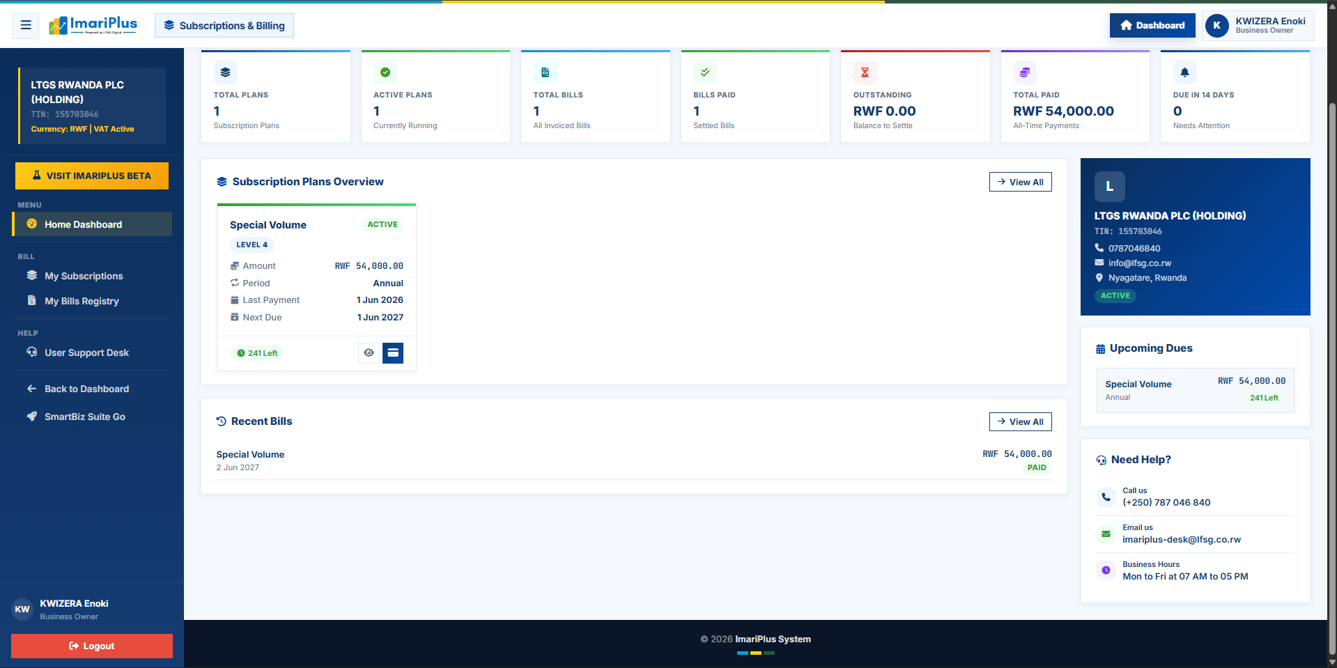Click company phone number 0787046840
The width and height of the screenshot is (1337, 668).
1134,249
